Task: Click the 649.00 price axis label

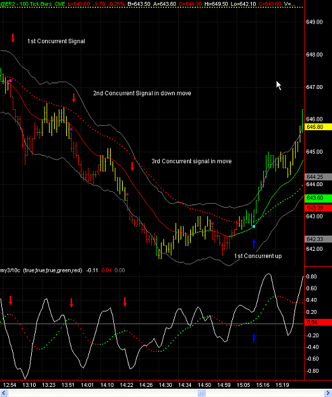Action: click(x=314, y=22)
